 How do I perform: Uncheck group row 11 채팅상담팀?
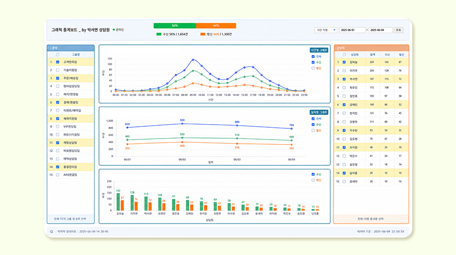coord(58,143)
